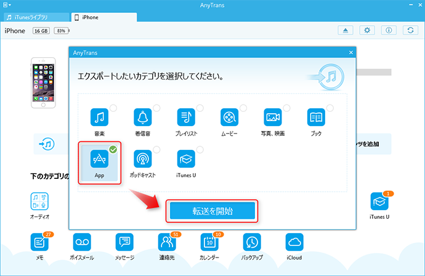
Task: Open ボイスメール voicemail category
Action: click(x=82, y=242)
